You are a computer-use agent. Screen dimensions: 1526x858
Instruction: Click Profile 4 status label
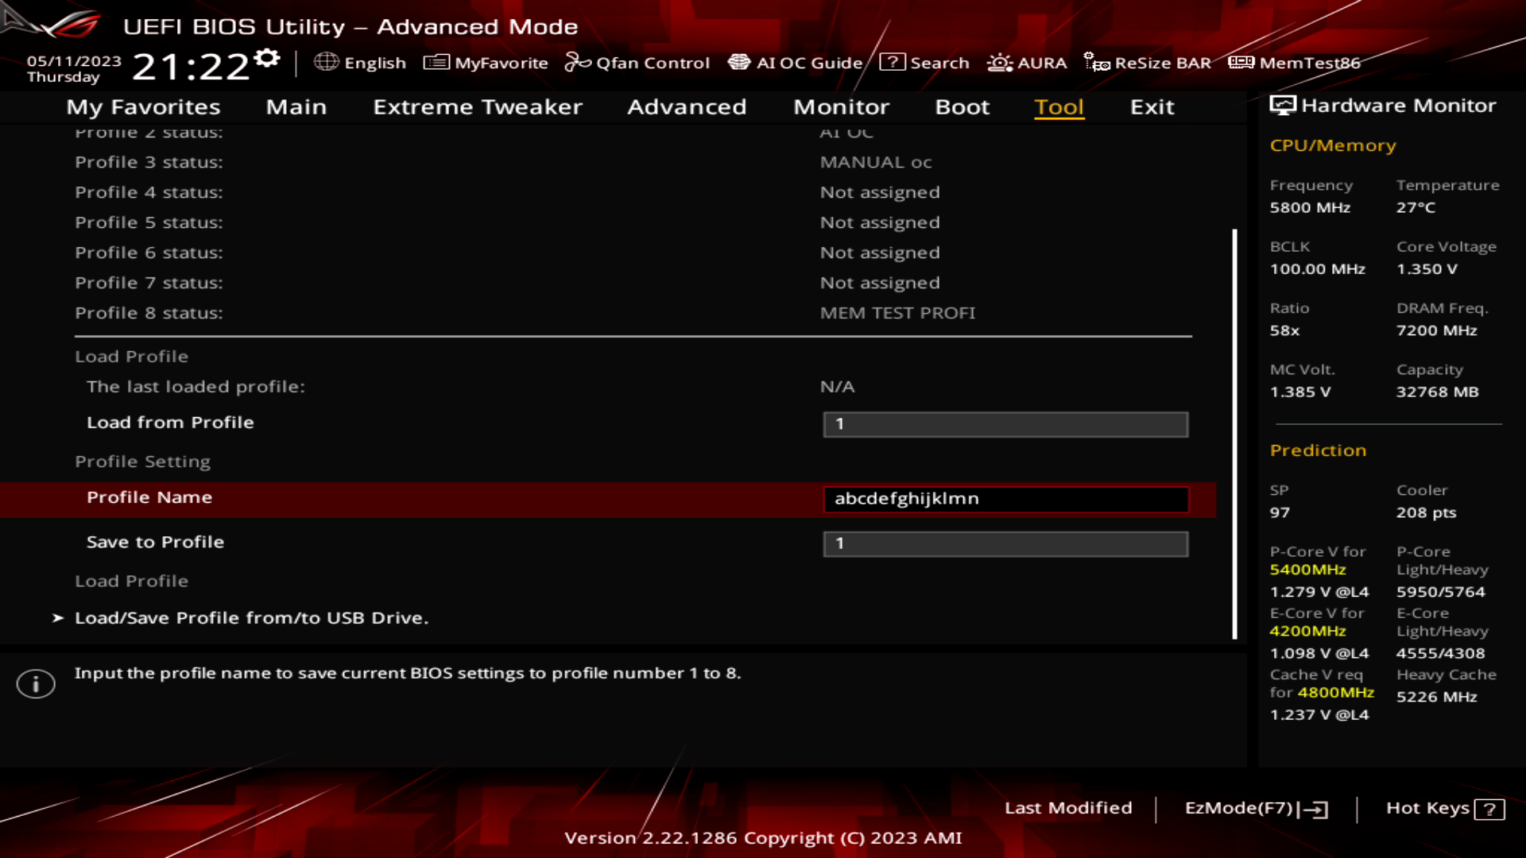click(x=149, y=192)
